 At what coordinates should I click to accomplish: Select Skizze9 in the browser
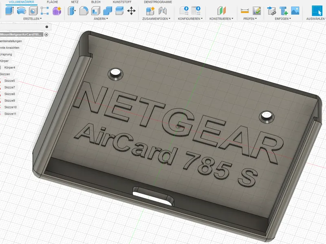click(x=9, y=100)
